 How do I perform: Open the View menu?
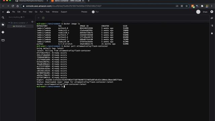click(31, 12)
